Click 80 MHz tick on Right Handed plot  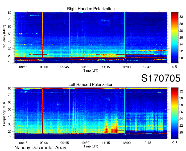pyautogui.click(x=10, y=13)
